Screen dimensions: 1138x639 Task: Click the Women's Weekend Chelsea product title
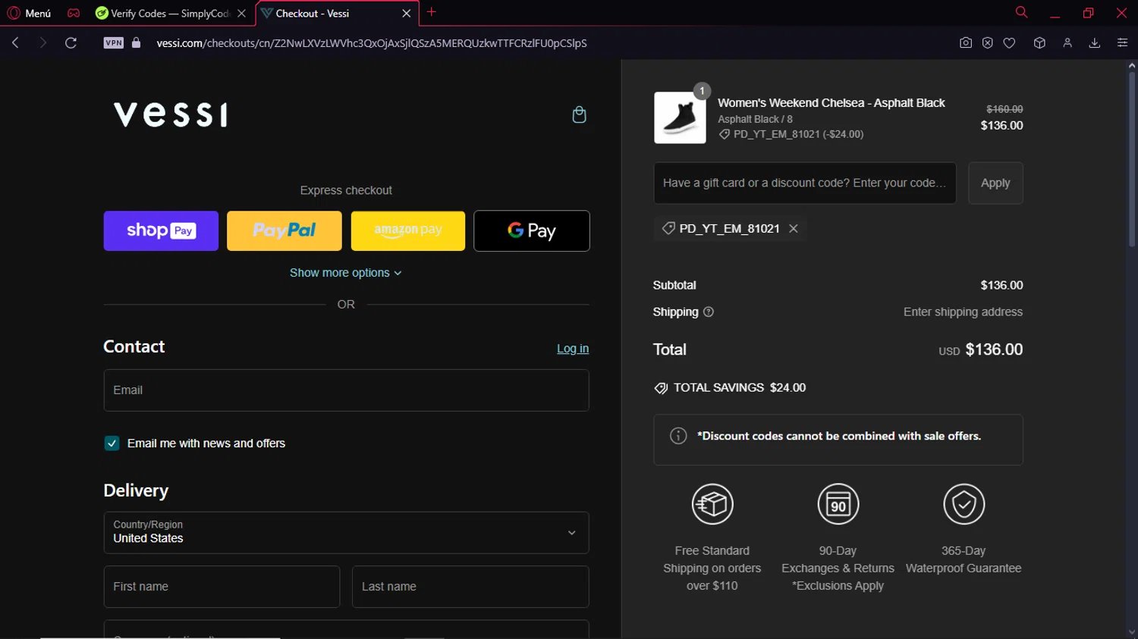pyautogui.click(x=831, y=103)
